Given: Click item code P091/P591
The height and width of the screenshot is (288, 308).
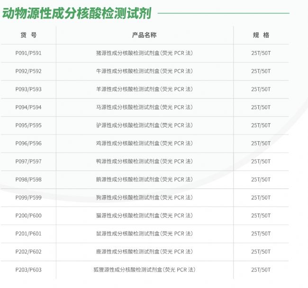Looking at the screenshot, I should [28, 53].
